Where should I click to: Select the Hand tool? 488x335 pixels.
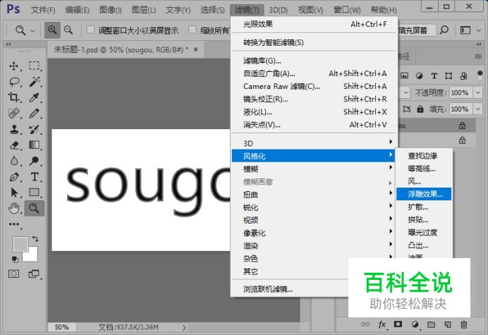[13, 208]
